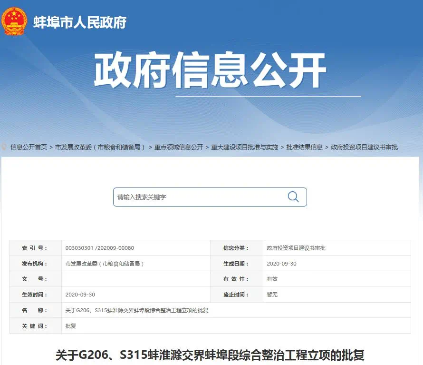Image resolution: width=423 pixels, height=365 pixels.
Task: Click the 文号 label cell
Action: click(35, 279)
